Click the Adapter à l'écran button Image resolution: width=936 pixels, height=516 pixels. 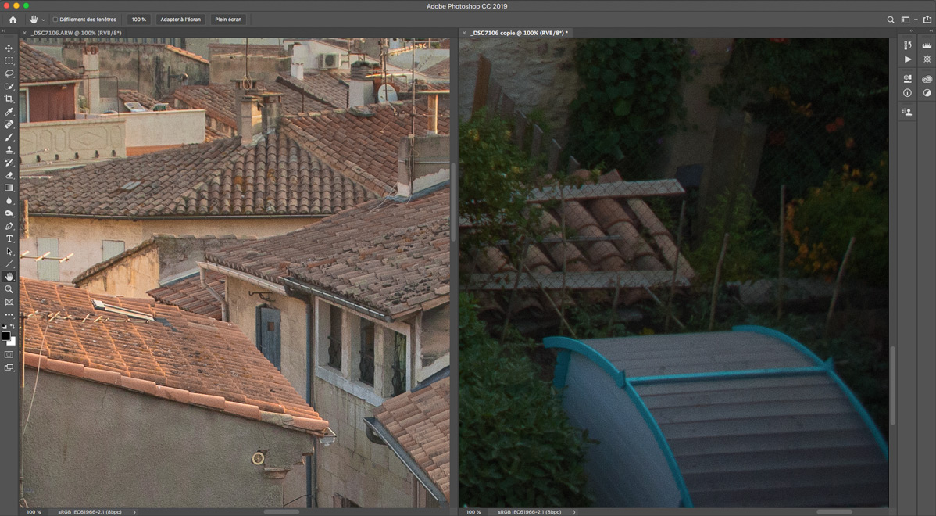tap(180, 20)
